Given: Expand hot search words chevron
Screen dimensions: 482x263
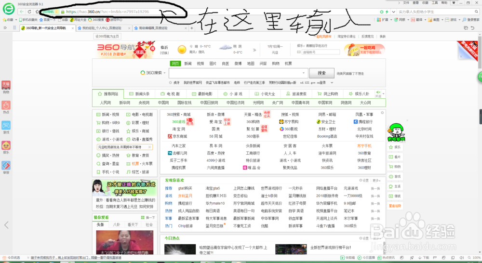Looking at the screenshot, I should (332, 82).
